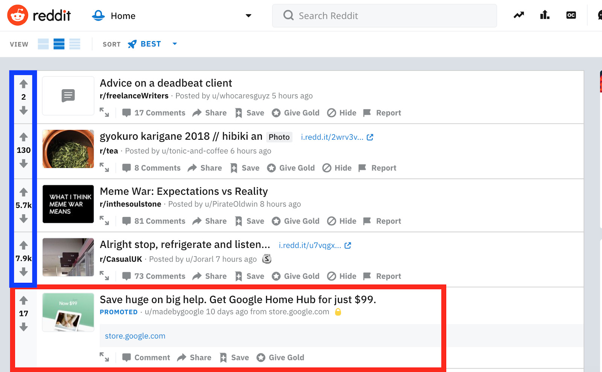Upvote the Meme War post
The image size is (602, 372).
pos(24,192)
